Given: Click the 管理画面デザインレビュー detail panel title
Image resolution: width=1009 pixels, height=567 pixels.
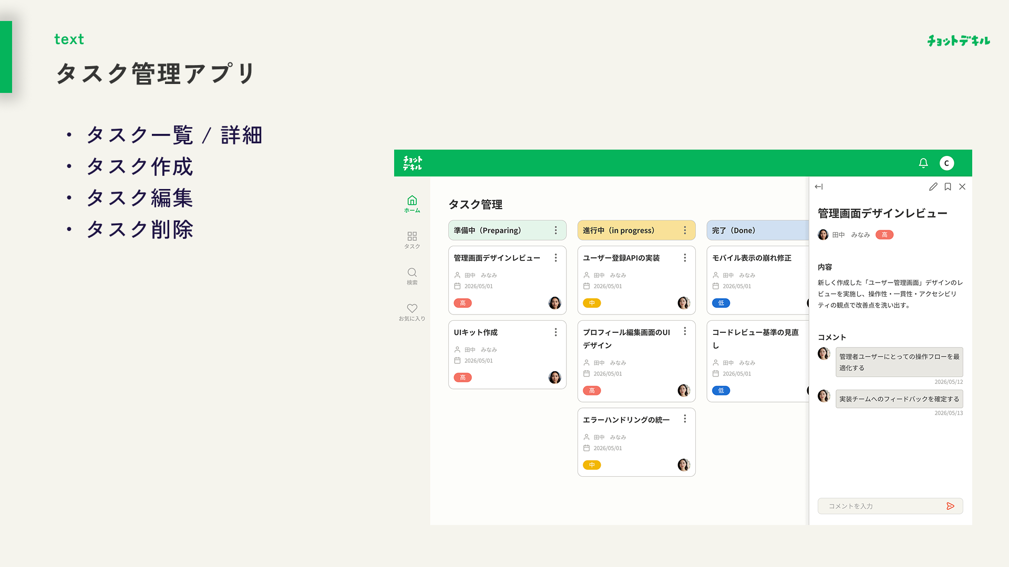Looking at the screenshot, I should pyautogui.click(x=882, y=213).
